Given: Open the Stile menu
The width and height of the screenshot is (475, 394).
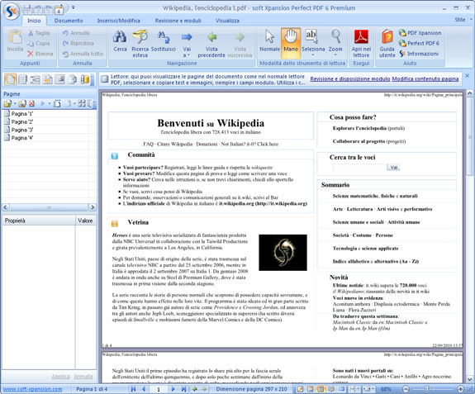Looking at the screenshot, I should [x=463, y=19].
